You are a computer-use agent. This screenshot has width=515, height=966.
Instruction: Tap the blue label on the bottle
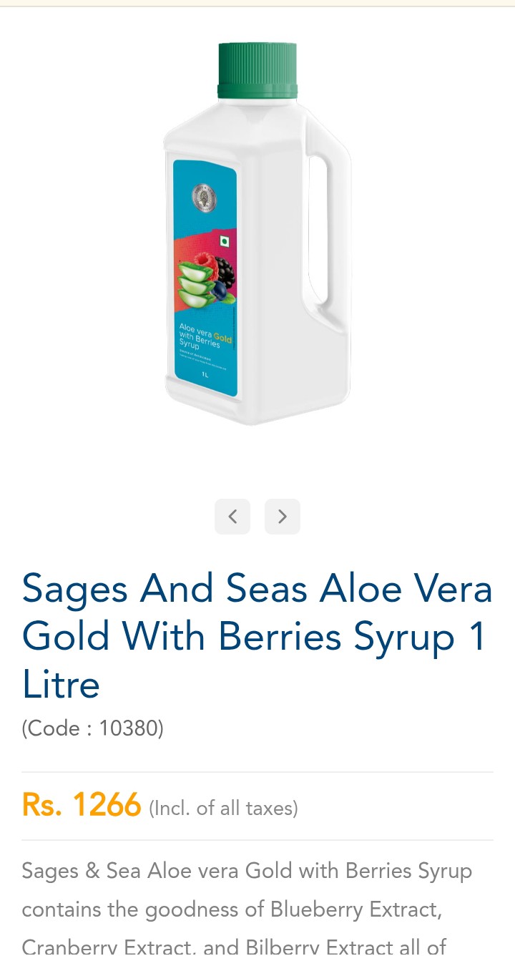point(205,279)
